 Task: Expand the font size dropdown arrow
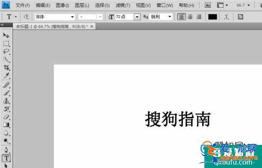(137, 17)
